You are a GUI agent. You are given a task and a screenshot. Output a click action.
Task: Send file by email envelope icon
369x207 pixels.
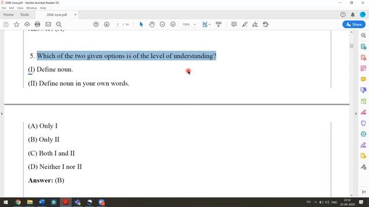48,24
